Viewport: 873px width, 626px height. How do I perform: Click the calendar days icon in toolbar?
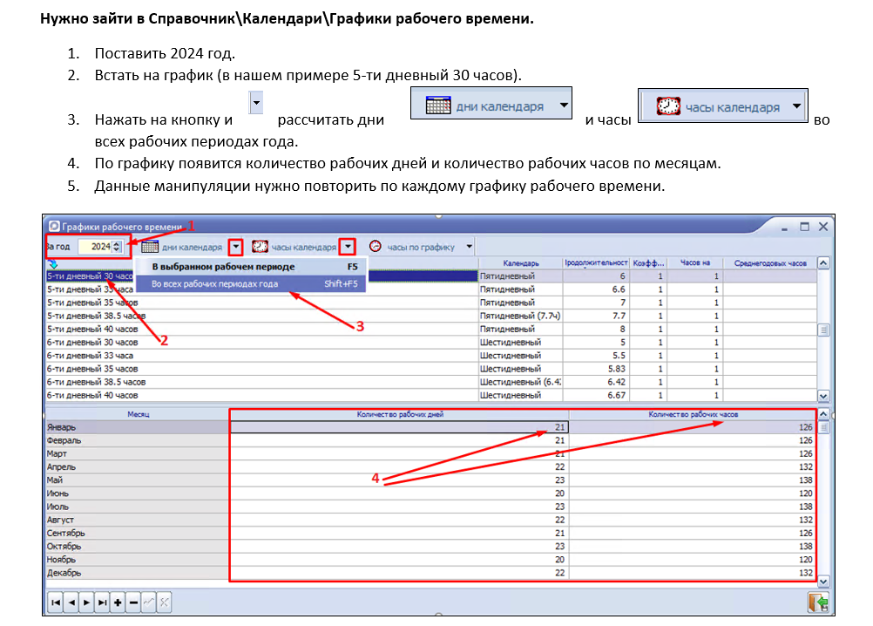tap(149, 247)
